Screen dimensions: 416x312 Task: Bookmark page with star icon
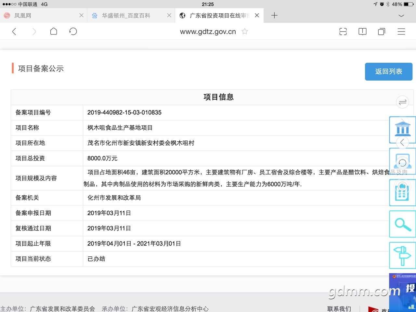245,32
